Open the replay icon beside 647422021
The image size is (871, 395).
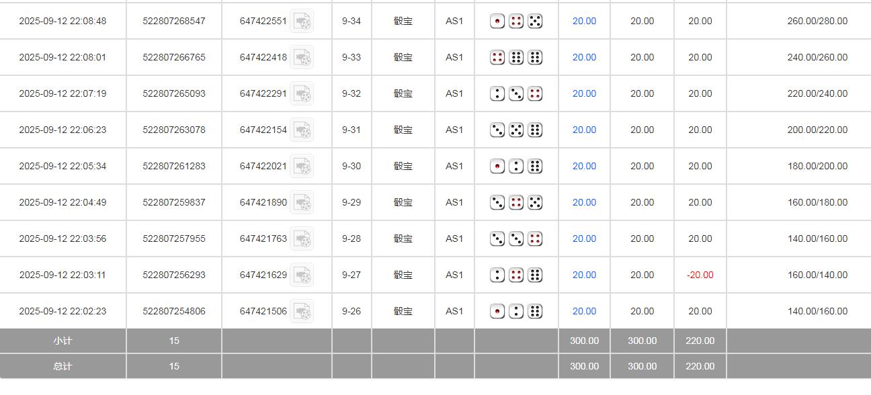pos(302,167)
